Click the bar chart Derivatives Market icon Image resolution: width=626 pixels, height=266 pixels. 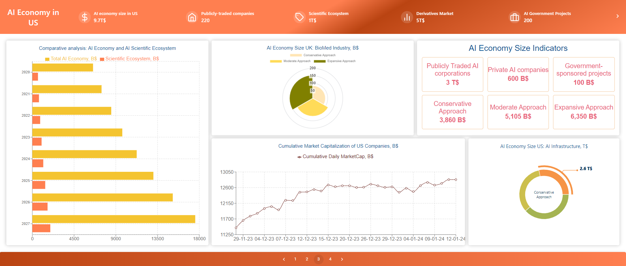click(x=407, y=17)
